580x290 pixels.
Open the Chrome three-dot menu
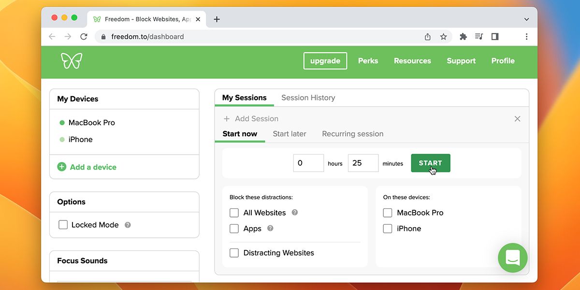(526, 37)
